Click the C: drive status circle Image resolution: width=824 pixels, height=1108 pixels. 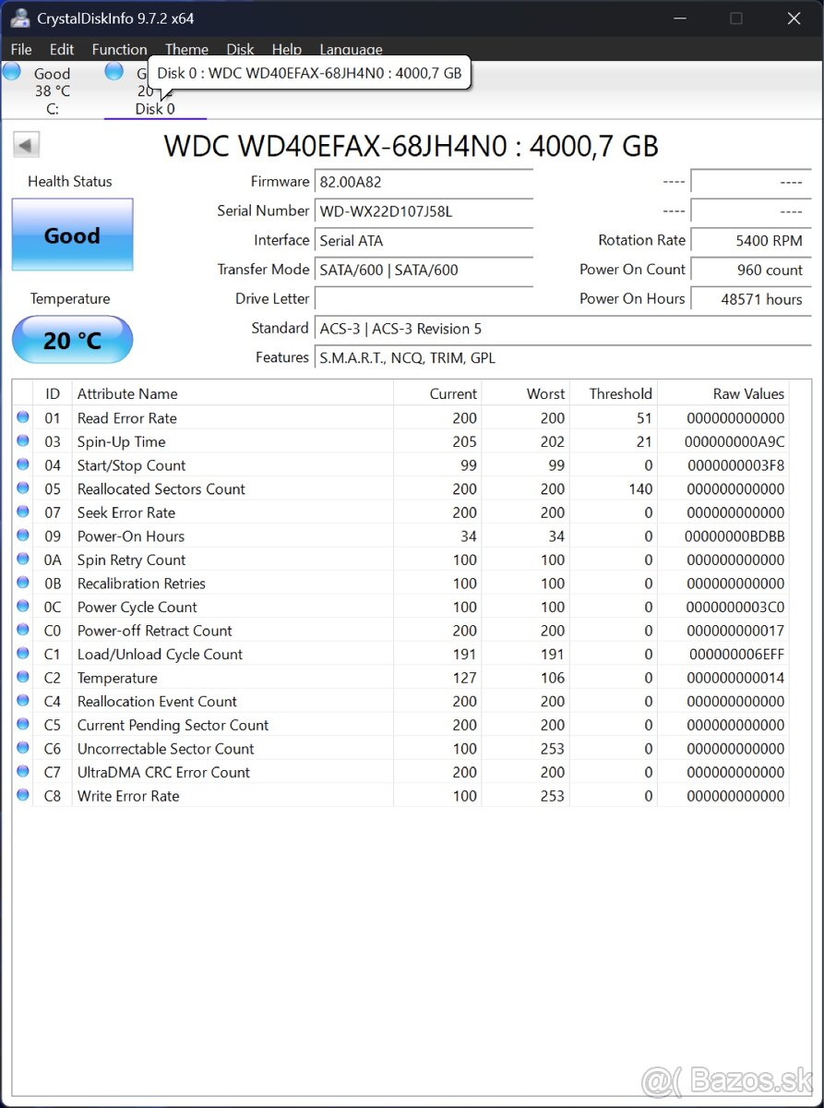tap(12, 70)
